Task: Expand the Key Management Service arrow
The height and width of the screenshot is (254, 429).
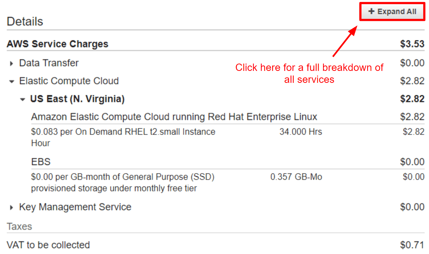Action: pyautogui.click(x=11, y=208)
